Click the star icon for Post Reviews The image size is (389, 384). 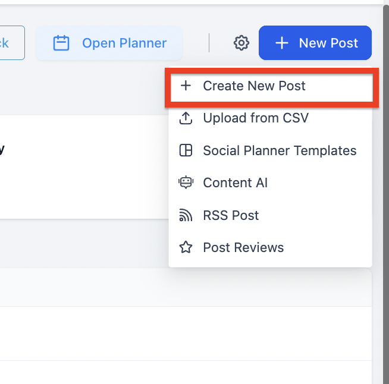(x=186, y=247)
